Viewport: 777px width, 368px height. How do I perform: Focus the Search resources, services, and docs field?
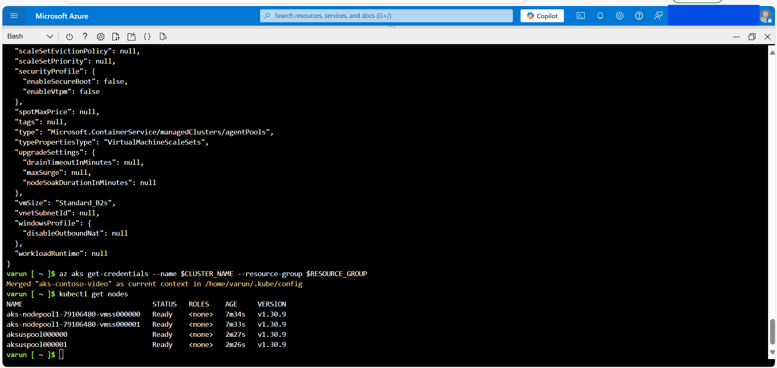pyautogui.click(x=386, y=16)
